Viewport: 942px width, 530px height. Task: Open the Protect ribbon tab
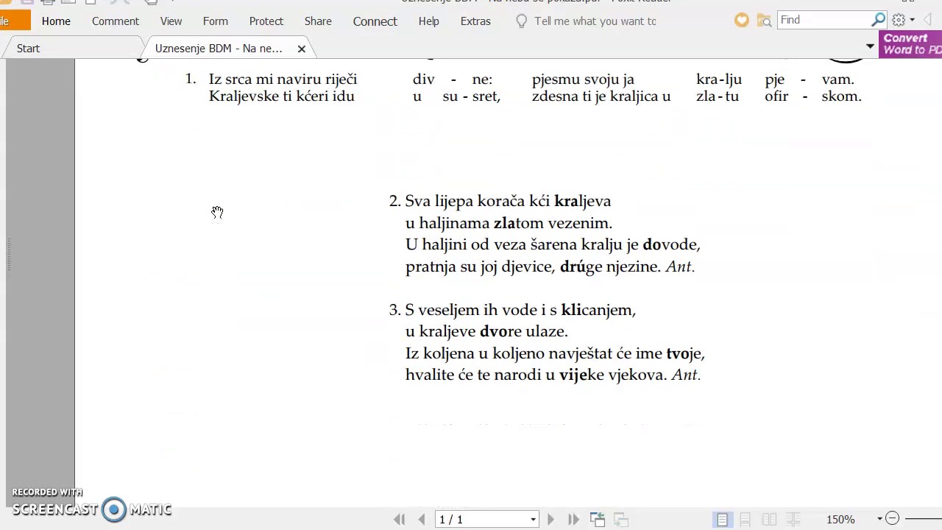tap(266, 21)
